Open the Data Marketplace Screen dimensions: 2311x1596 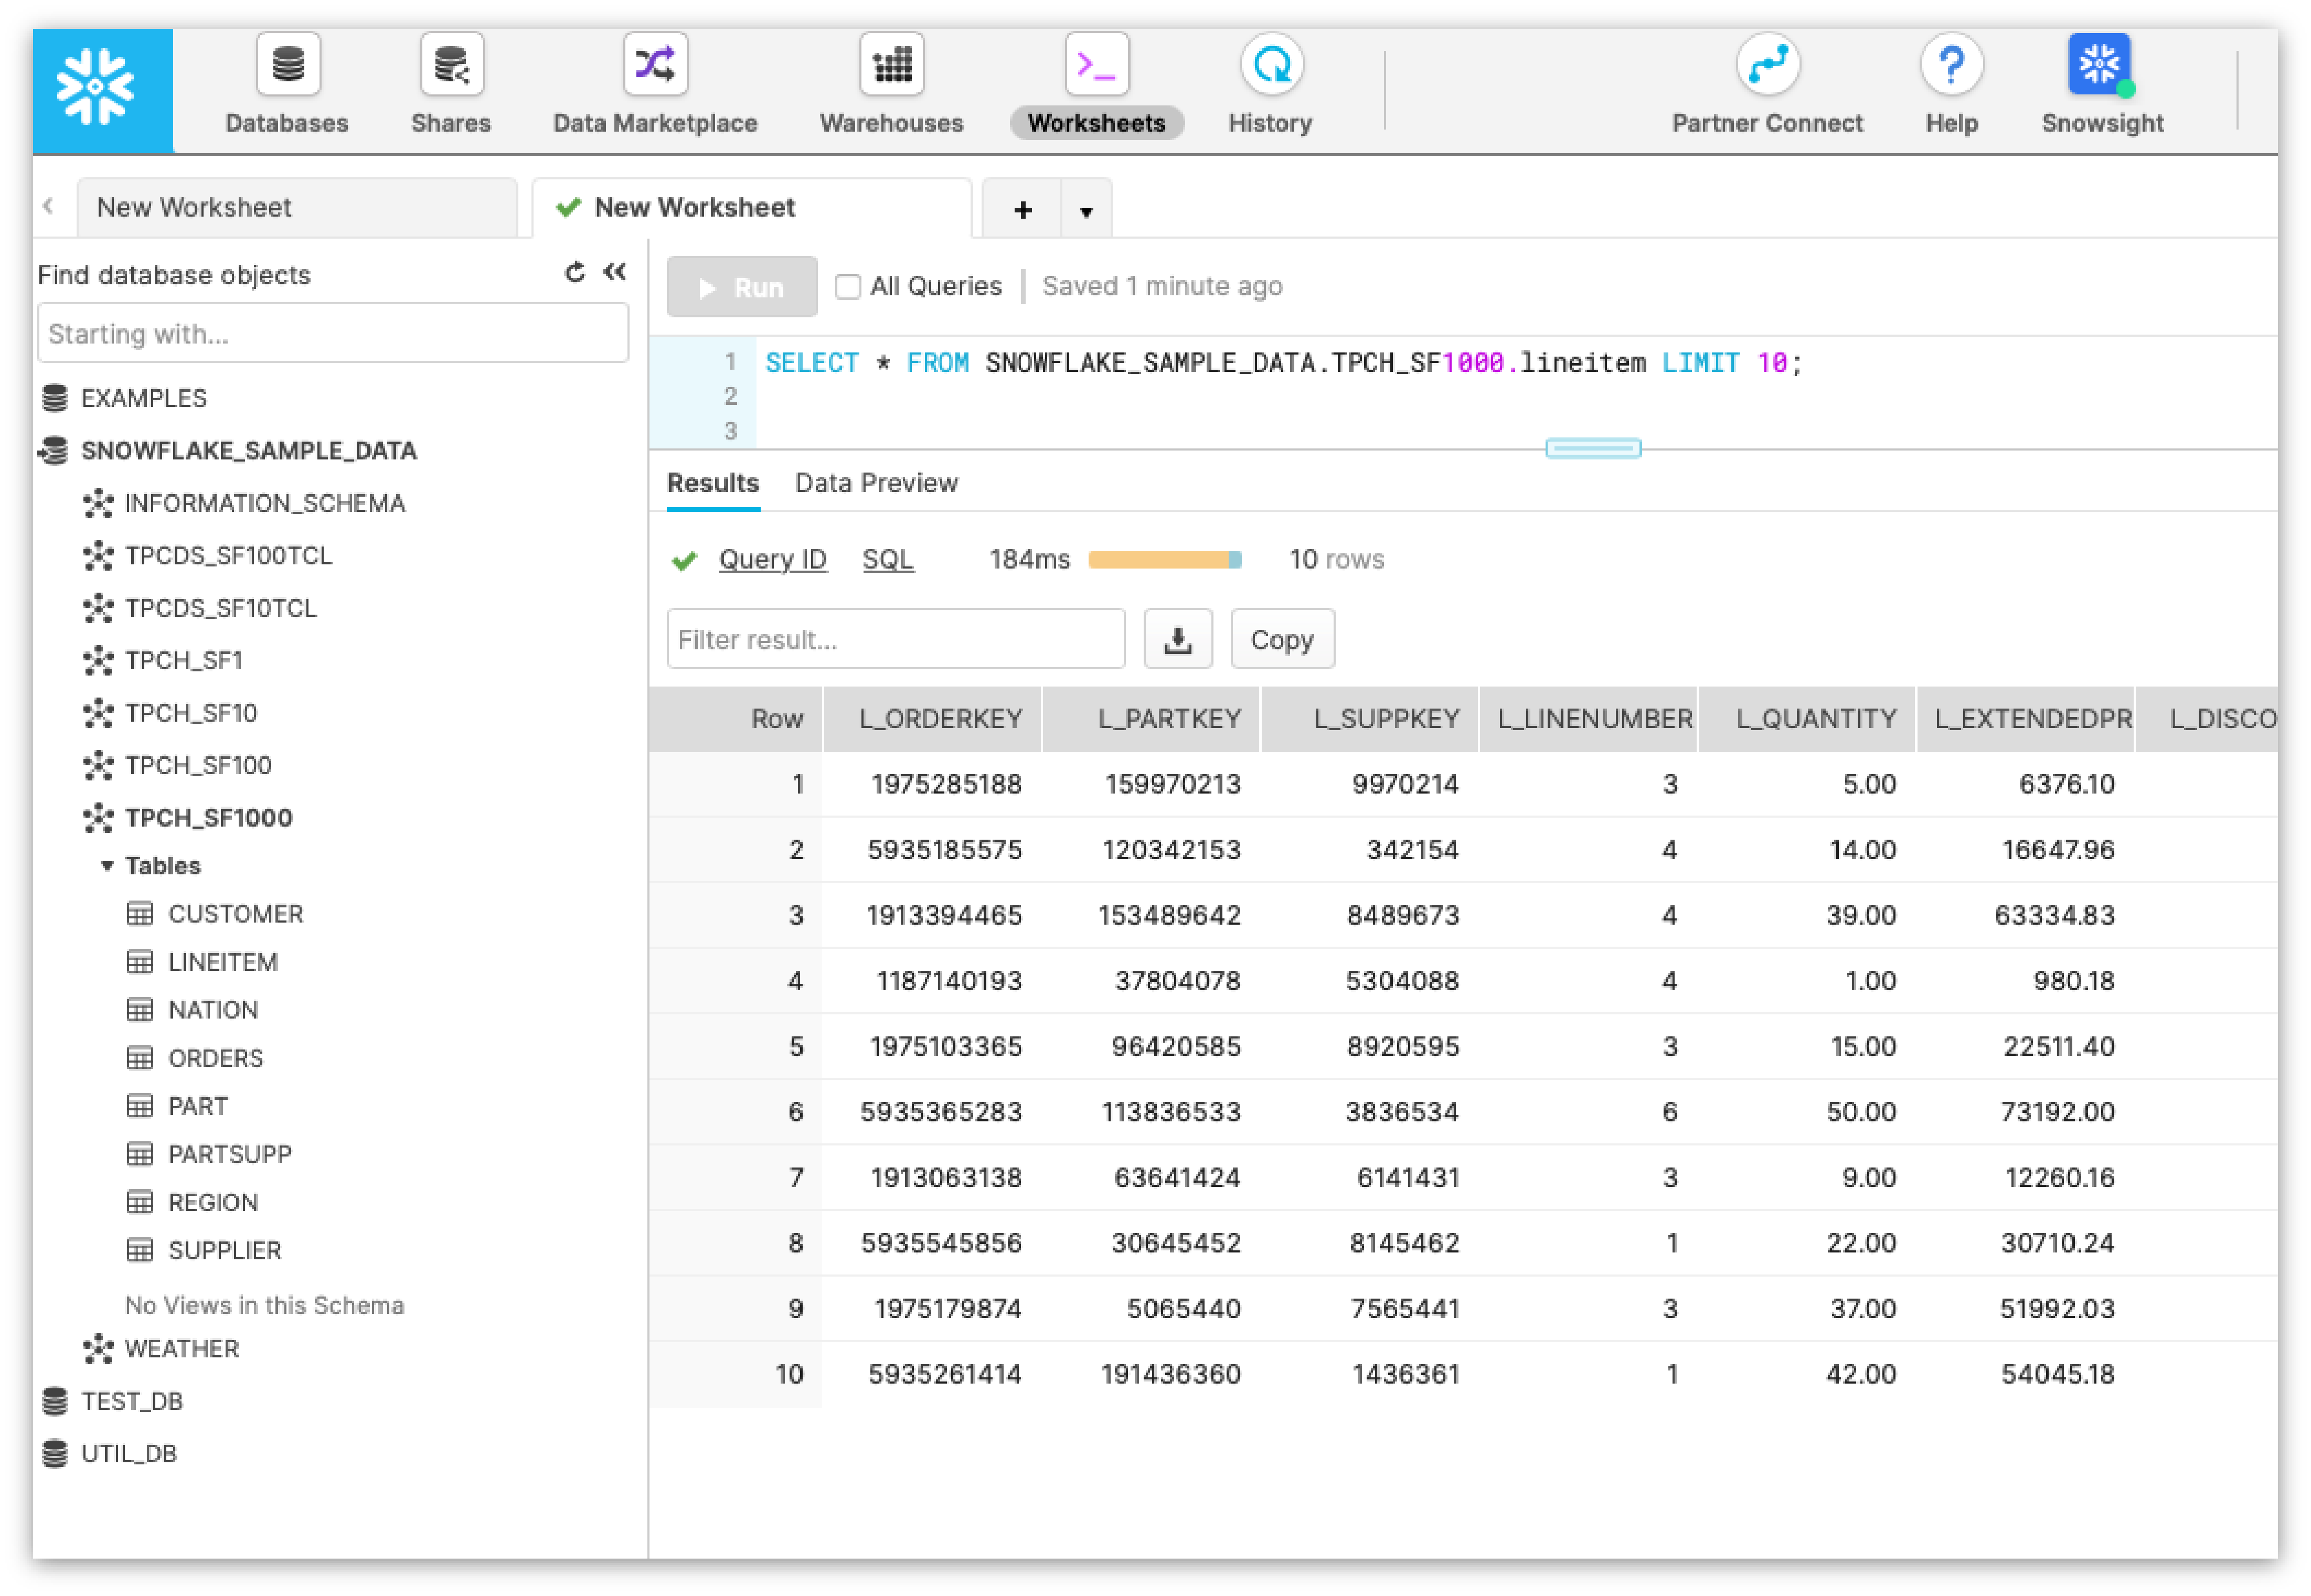654,85
